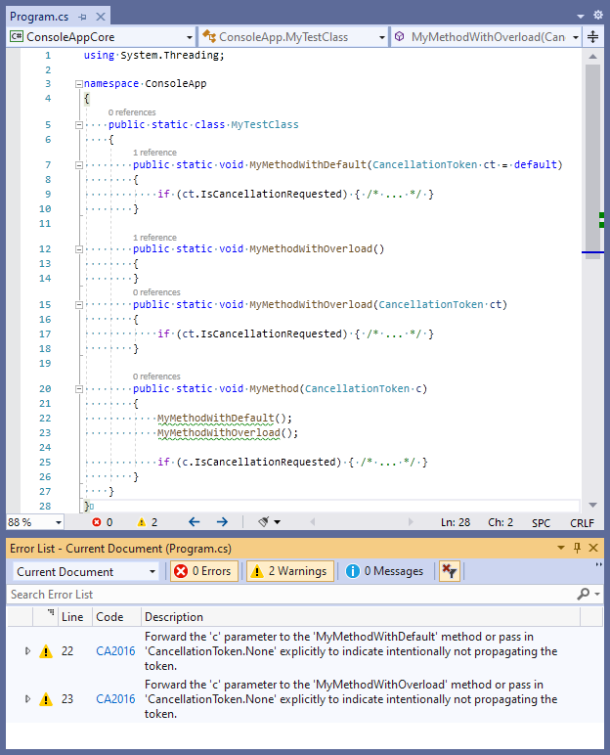610x755 pixels.
Task: Open '1 reference' CodeLens above line 12
Action: (x=154, y=238)
